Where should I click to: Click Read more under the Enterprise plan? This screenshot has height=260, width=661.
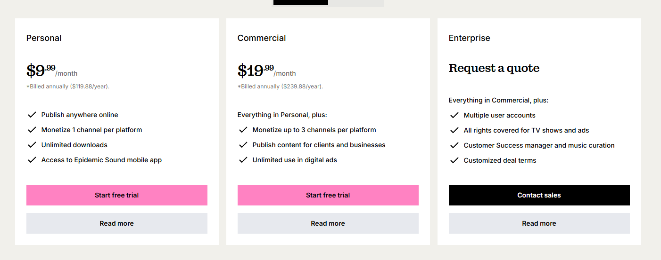tap(539, 223)
